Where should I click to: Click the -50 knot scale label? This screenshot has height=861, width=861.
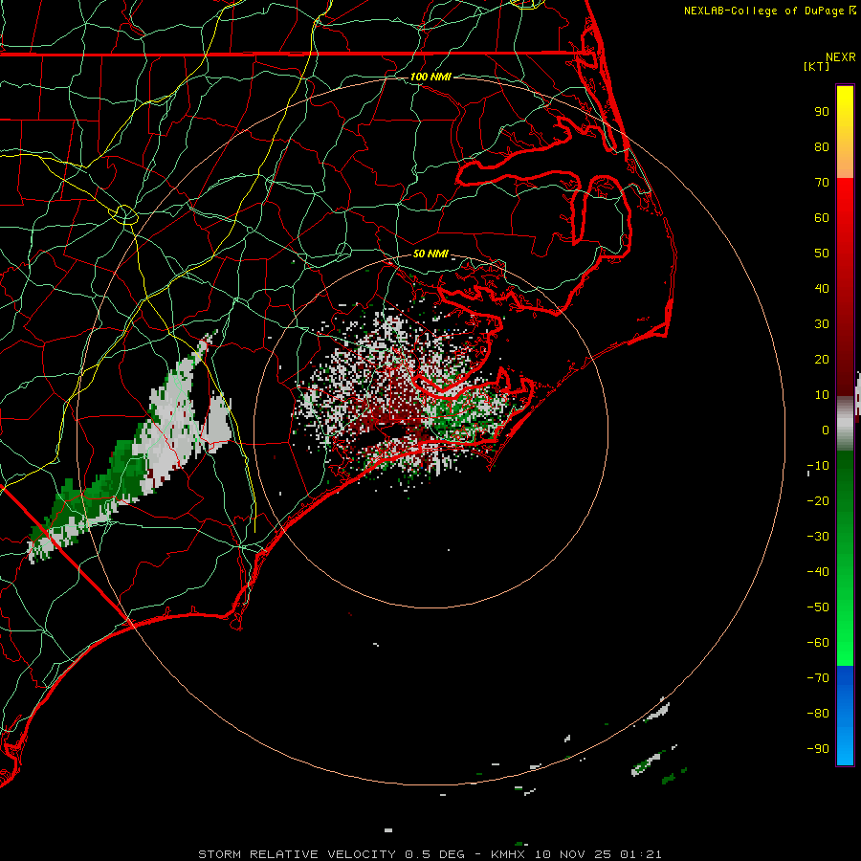tap(818, 607)
